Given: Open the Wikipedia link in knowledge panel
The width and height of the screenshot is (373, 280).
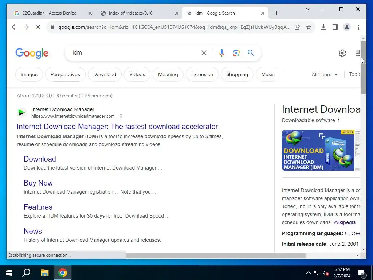Looking at the screenshot, I should (345, 222).
